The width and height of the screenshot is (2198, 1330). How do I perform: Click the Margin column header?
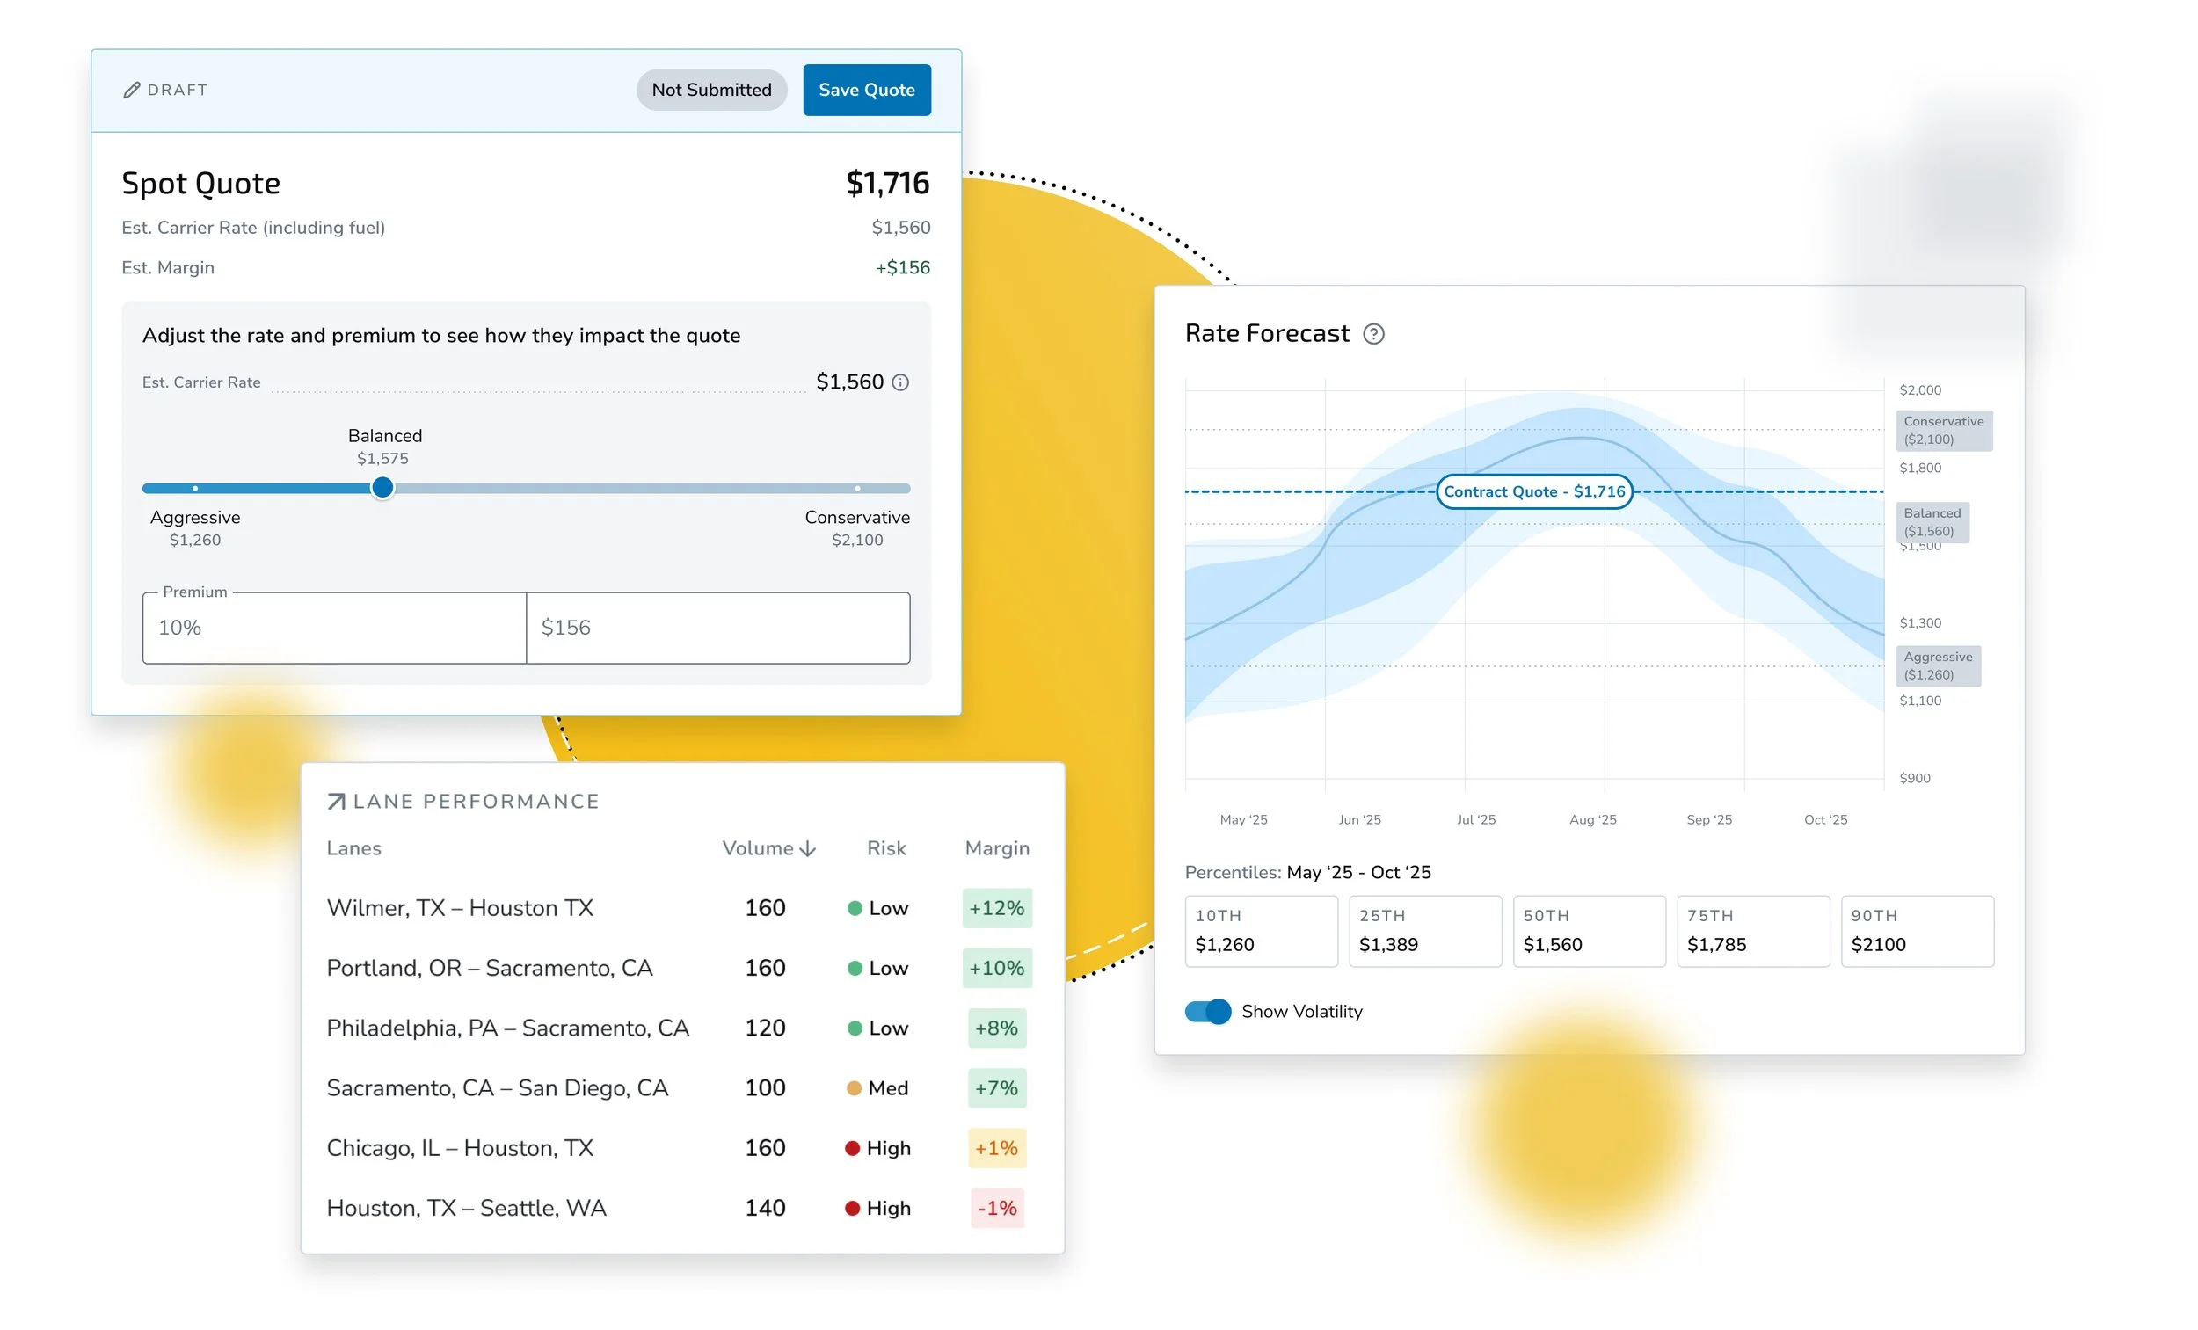click(x=996, y=849)
